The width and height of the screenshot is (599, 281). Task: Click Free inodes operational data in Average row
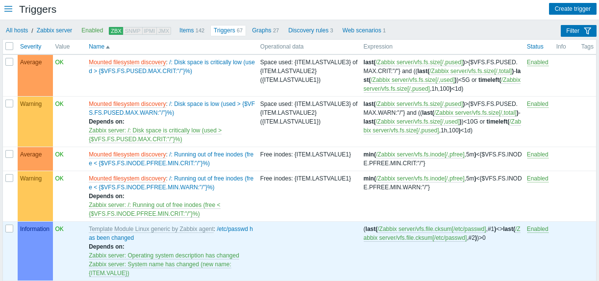305,154
